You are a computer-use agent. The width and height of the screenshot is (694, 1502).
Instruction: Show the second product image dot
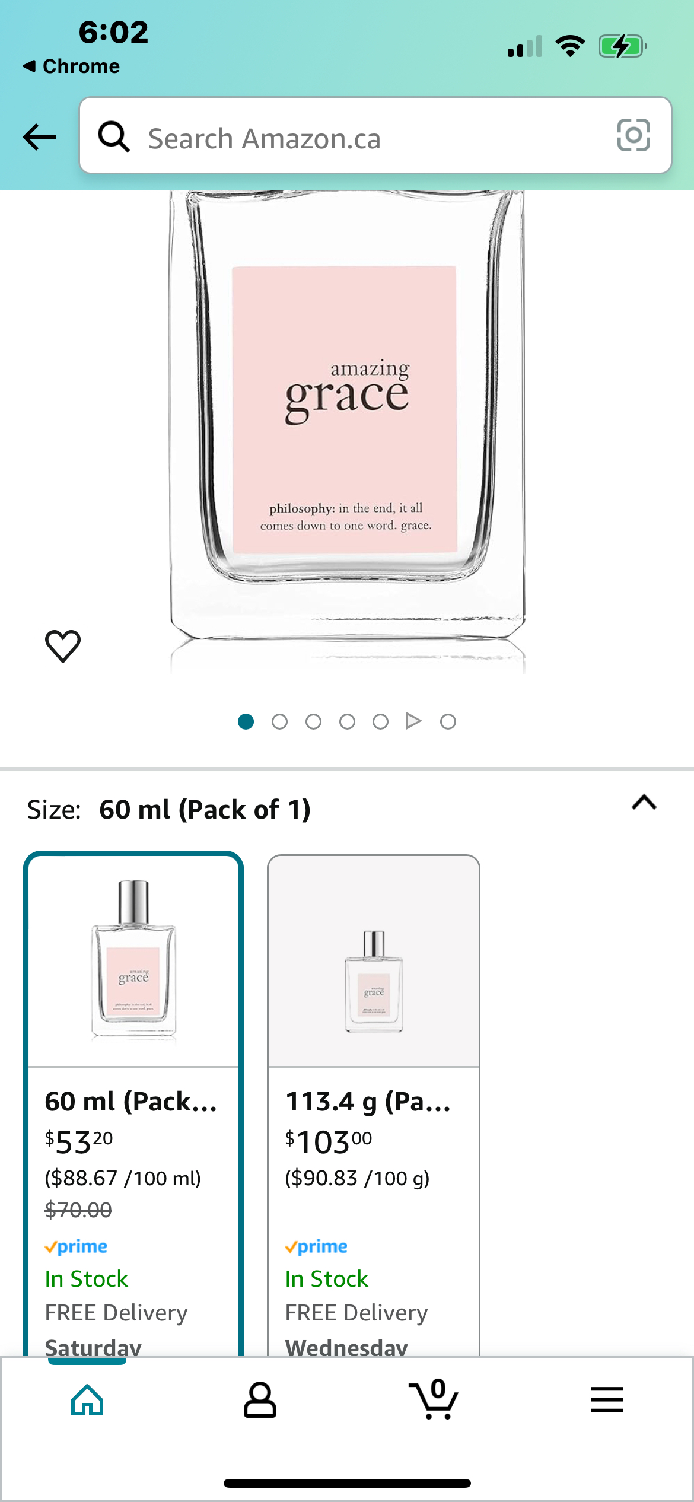pyautogui.click(x=279, y=721)
